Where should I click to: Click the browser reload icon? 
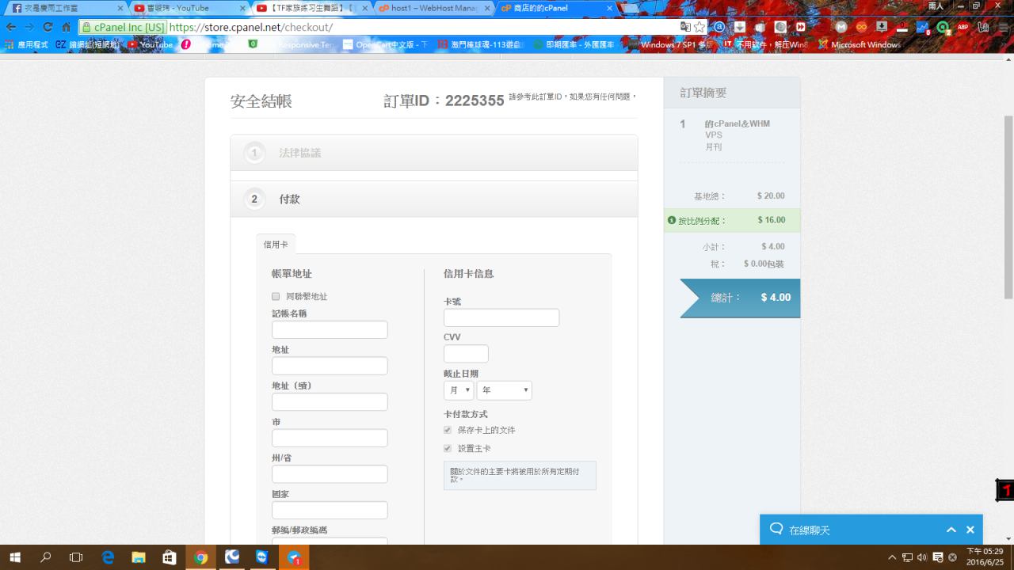point(48,27)
